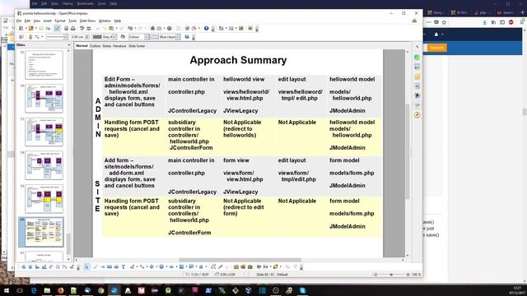
Task: Close the Slides panel
Action: [x=69, y=44]
